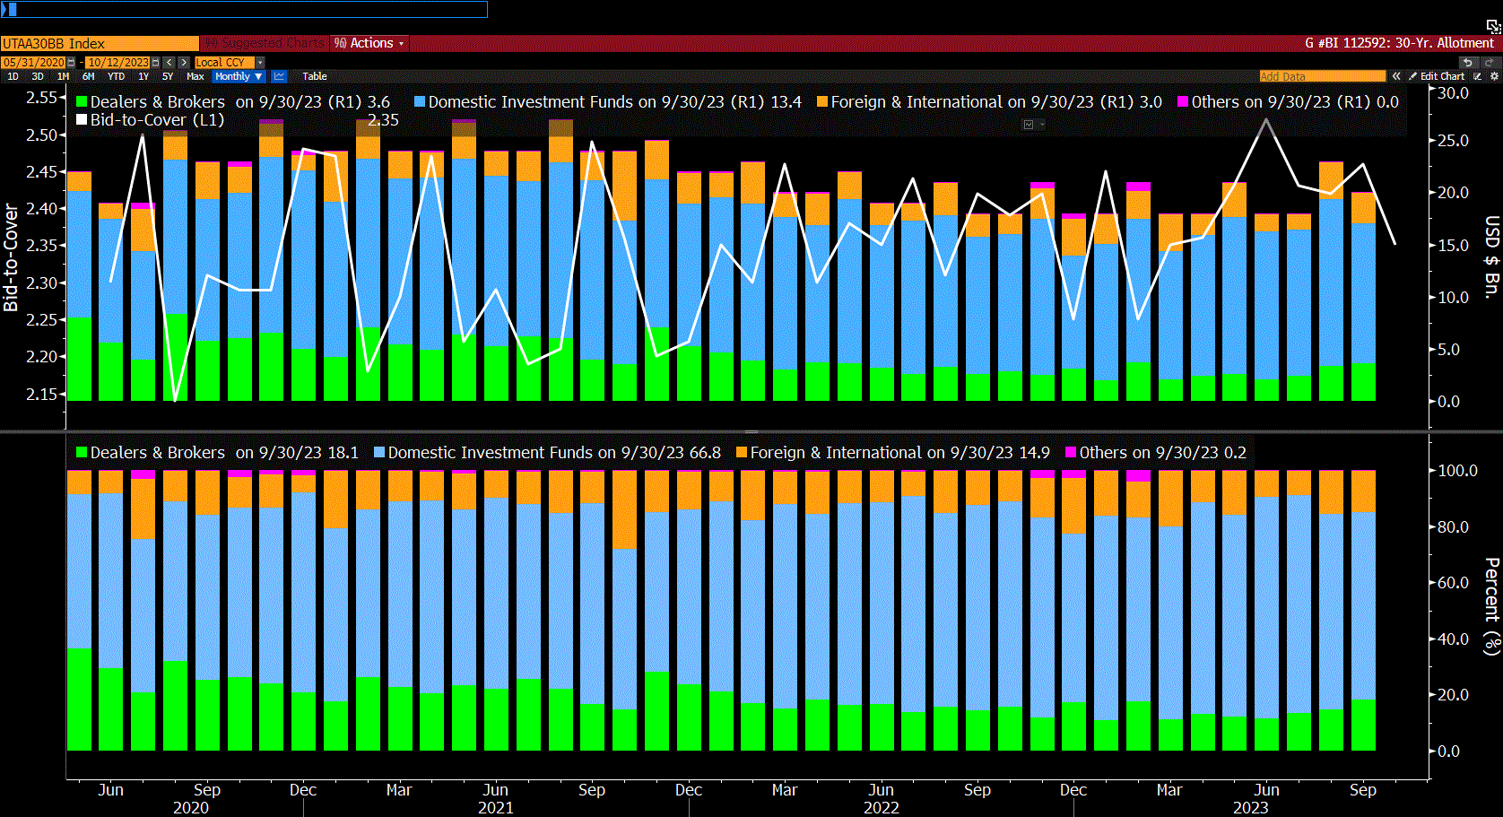Click the undo arrow icon near the top-right corner
The image size is (1503, 817).
tap(1468, 63)
